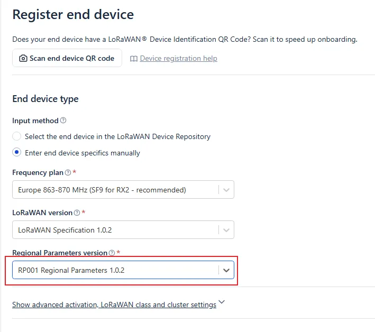Click the help icon next to Input method
The image size is (375, 332).
click(x=63, y=120)
